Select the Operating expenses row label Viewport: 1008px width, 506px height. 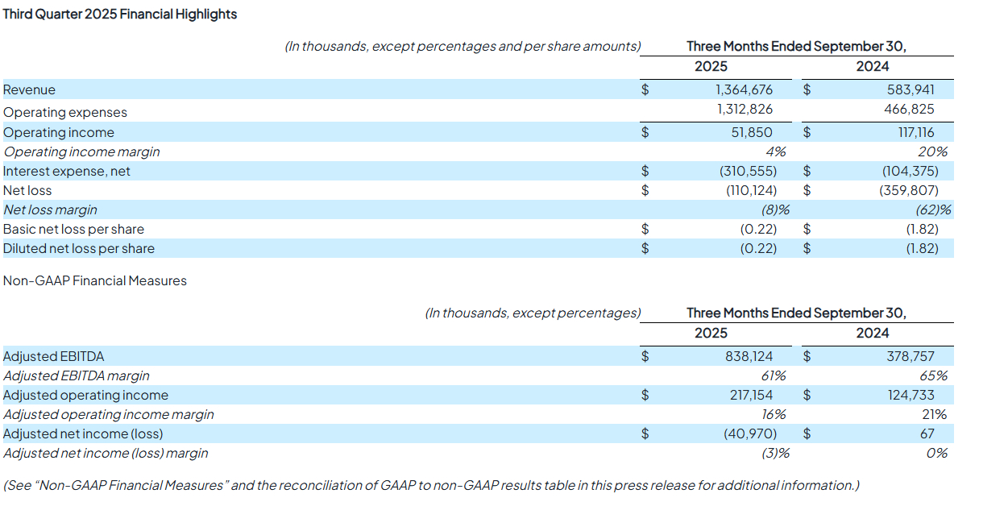(x=65, y=112)
